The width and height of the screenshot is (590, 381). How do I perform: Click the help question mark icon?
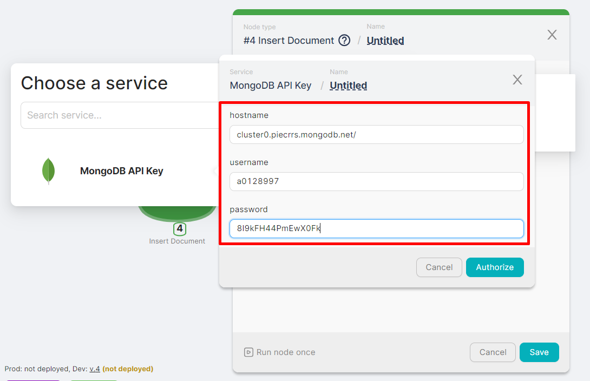[x=344, y=41]
